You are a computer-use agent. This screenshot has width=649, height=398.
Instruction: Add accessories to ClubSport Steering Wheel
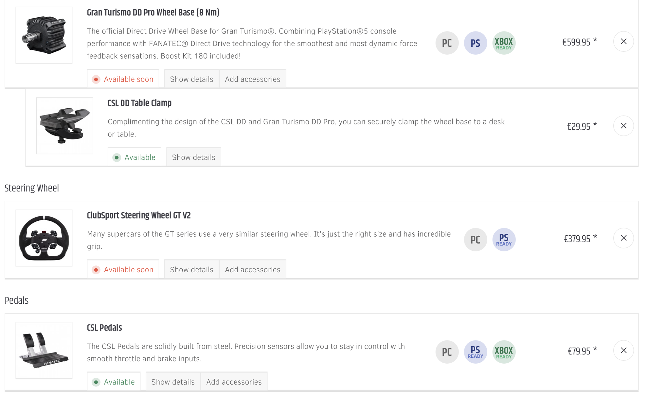252,269
